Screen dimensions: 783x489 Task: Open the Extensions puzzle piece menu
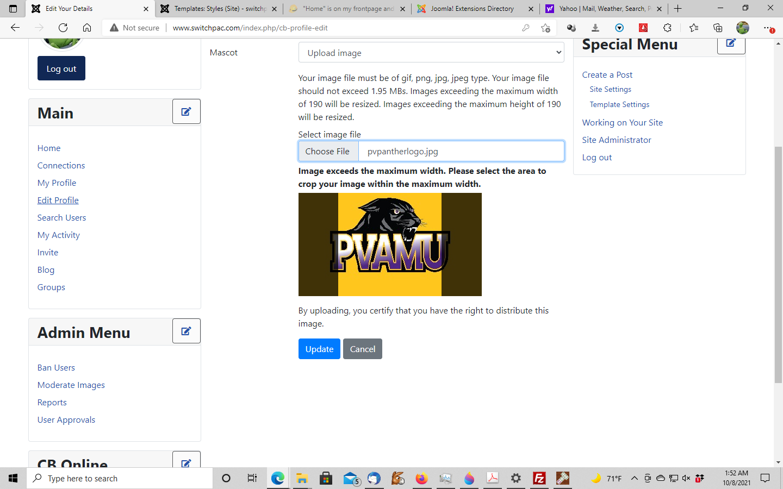[667, 28]
